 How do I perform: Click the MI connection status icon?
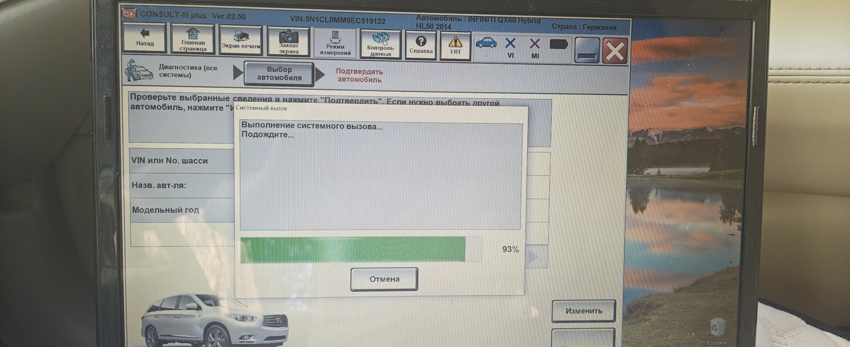pos(535,48)
